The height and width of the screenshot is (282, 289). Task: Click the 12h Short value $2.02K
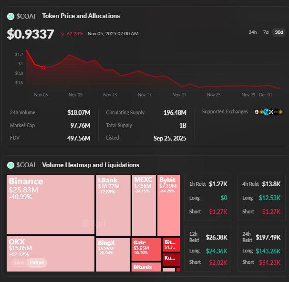pos(218,262)
